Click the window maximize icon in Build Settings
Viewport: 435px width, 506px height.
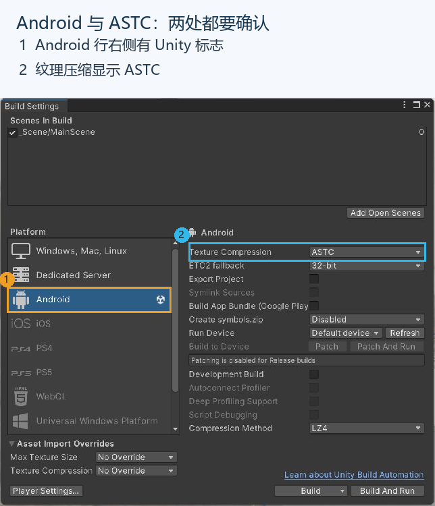point(416,105)
